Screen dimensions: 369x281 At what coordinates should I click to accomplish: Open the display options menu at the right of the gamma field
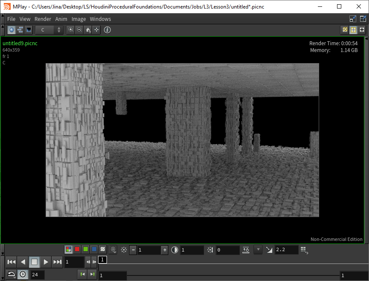[x=303, y=250]
